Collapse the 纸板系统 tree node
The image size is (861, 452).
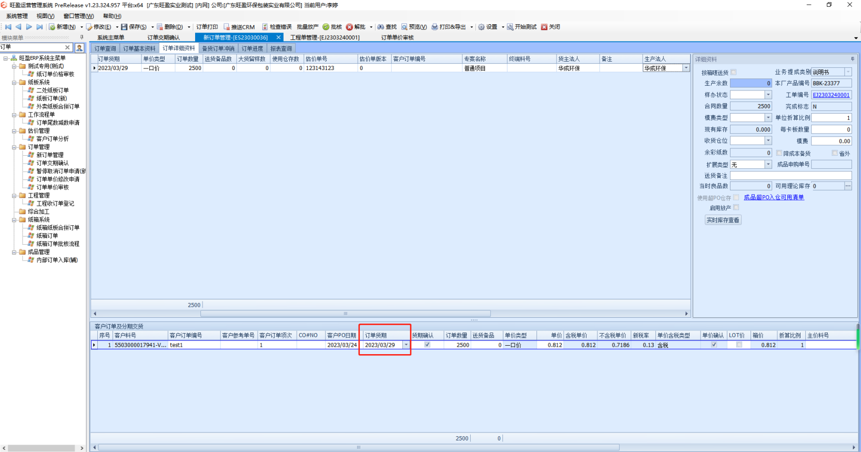(14, 82)
